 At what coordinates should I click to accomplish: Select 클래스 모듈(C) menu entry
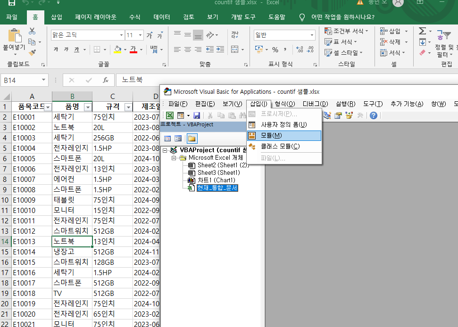tap(284, 146)
